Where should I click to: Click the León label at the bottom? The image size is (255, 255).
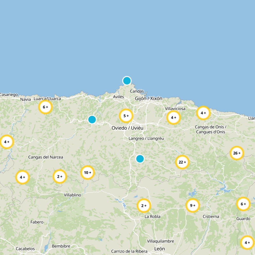(x=159, y=248)
